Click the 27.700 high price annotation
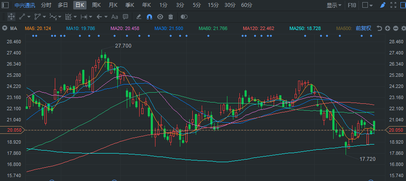This screenshot has height=181, width=406. 123,46
